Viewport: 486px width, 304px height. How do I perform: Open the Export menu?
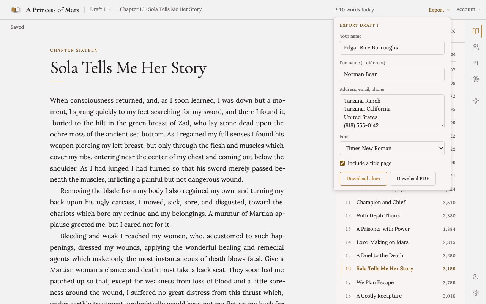439,10
